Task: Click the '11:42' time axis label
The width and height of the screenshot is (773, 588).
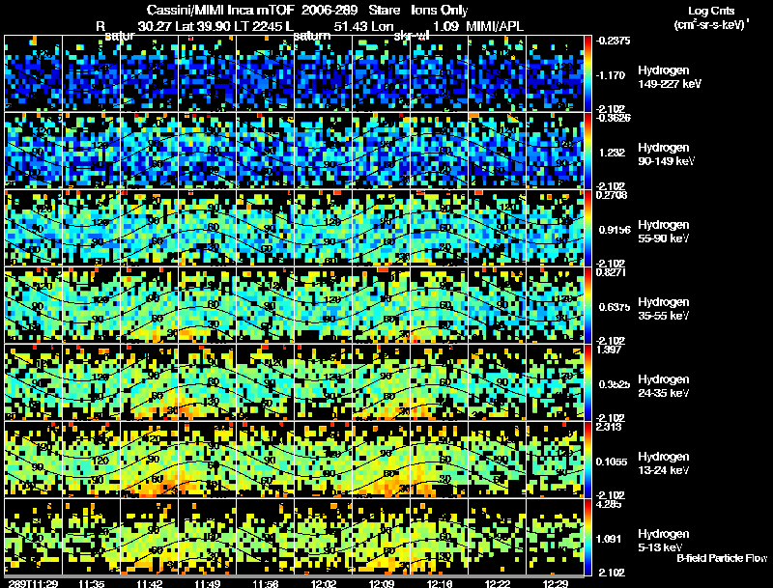Action: click(x=150, y=583)
